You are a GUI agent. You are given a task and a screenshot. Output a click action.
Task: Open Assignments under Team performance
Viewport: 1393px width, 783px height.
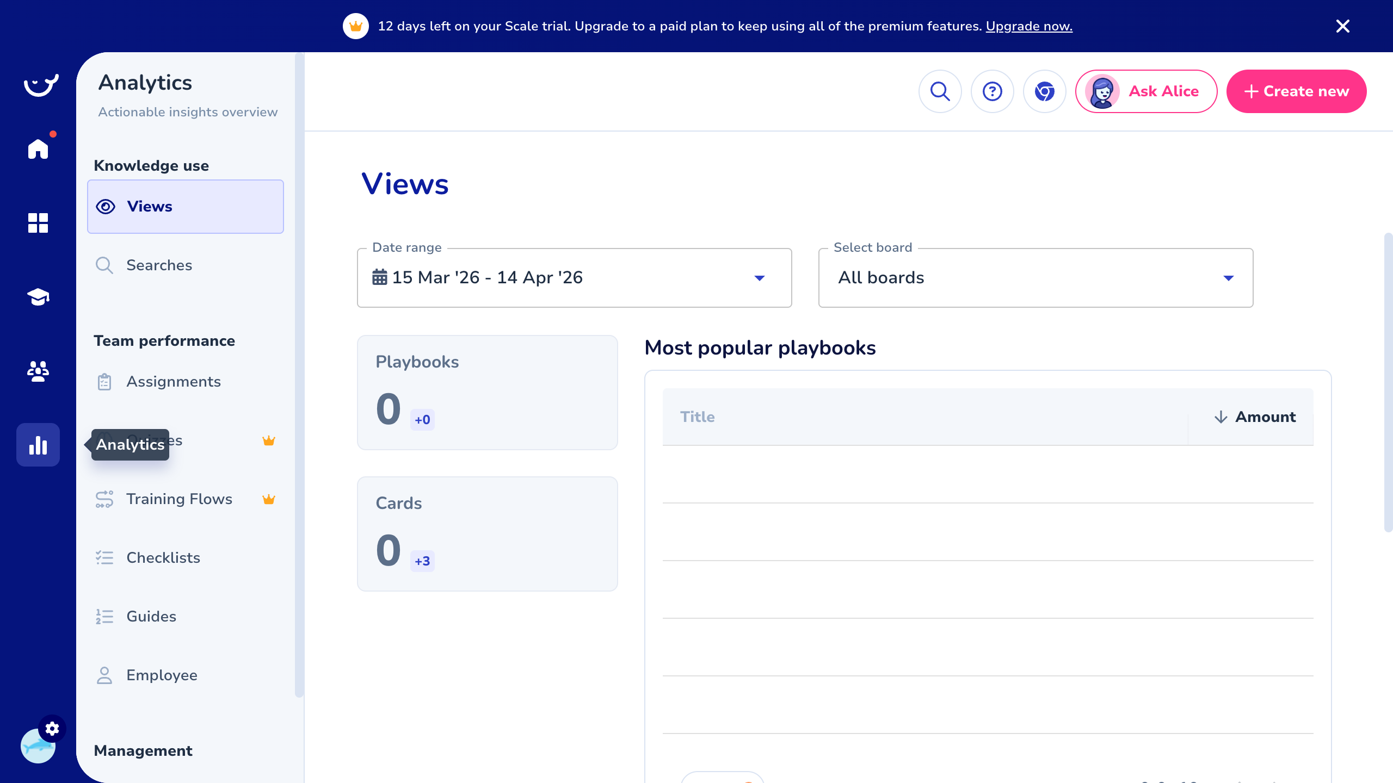tap(173, 382)
